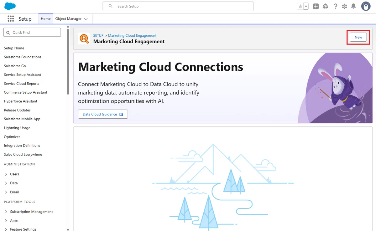The width and height of the screenshot is (376, 231).
Task: Open the Object Manager tab
Action: [68, 19]
